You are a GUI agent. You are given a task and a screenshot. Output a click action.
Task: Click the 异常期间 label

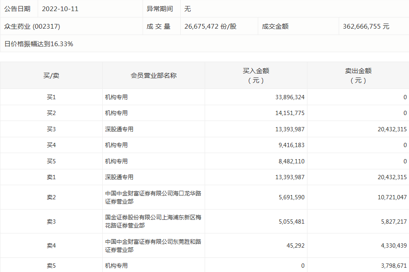click(160, 9)
